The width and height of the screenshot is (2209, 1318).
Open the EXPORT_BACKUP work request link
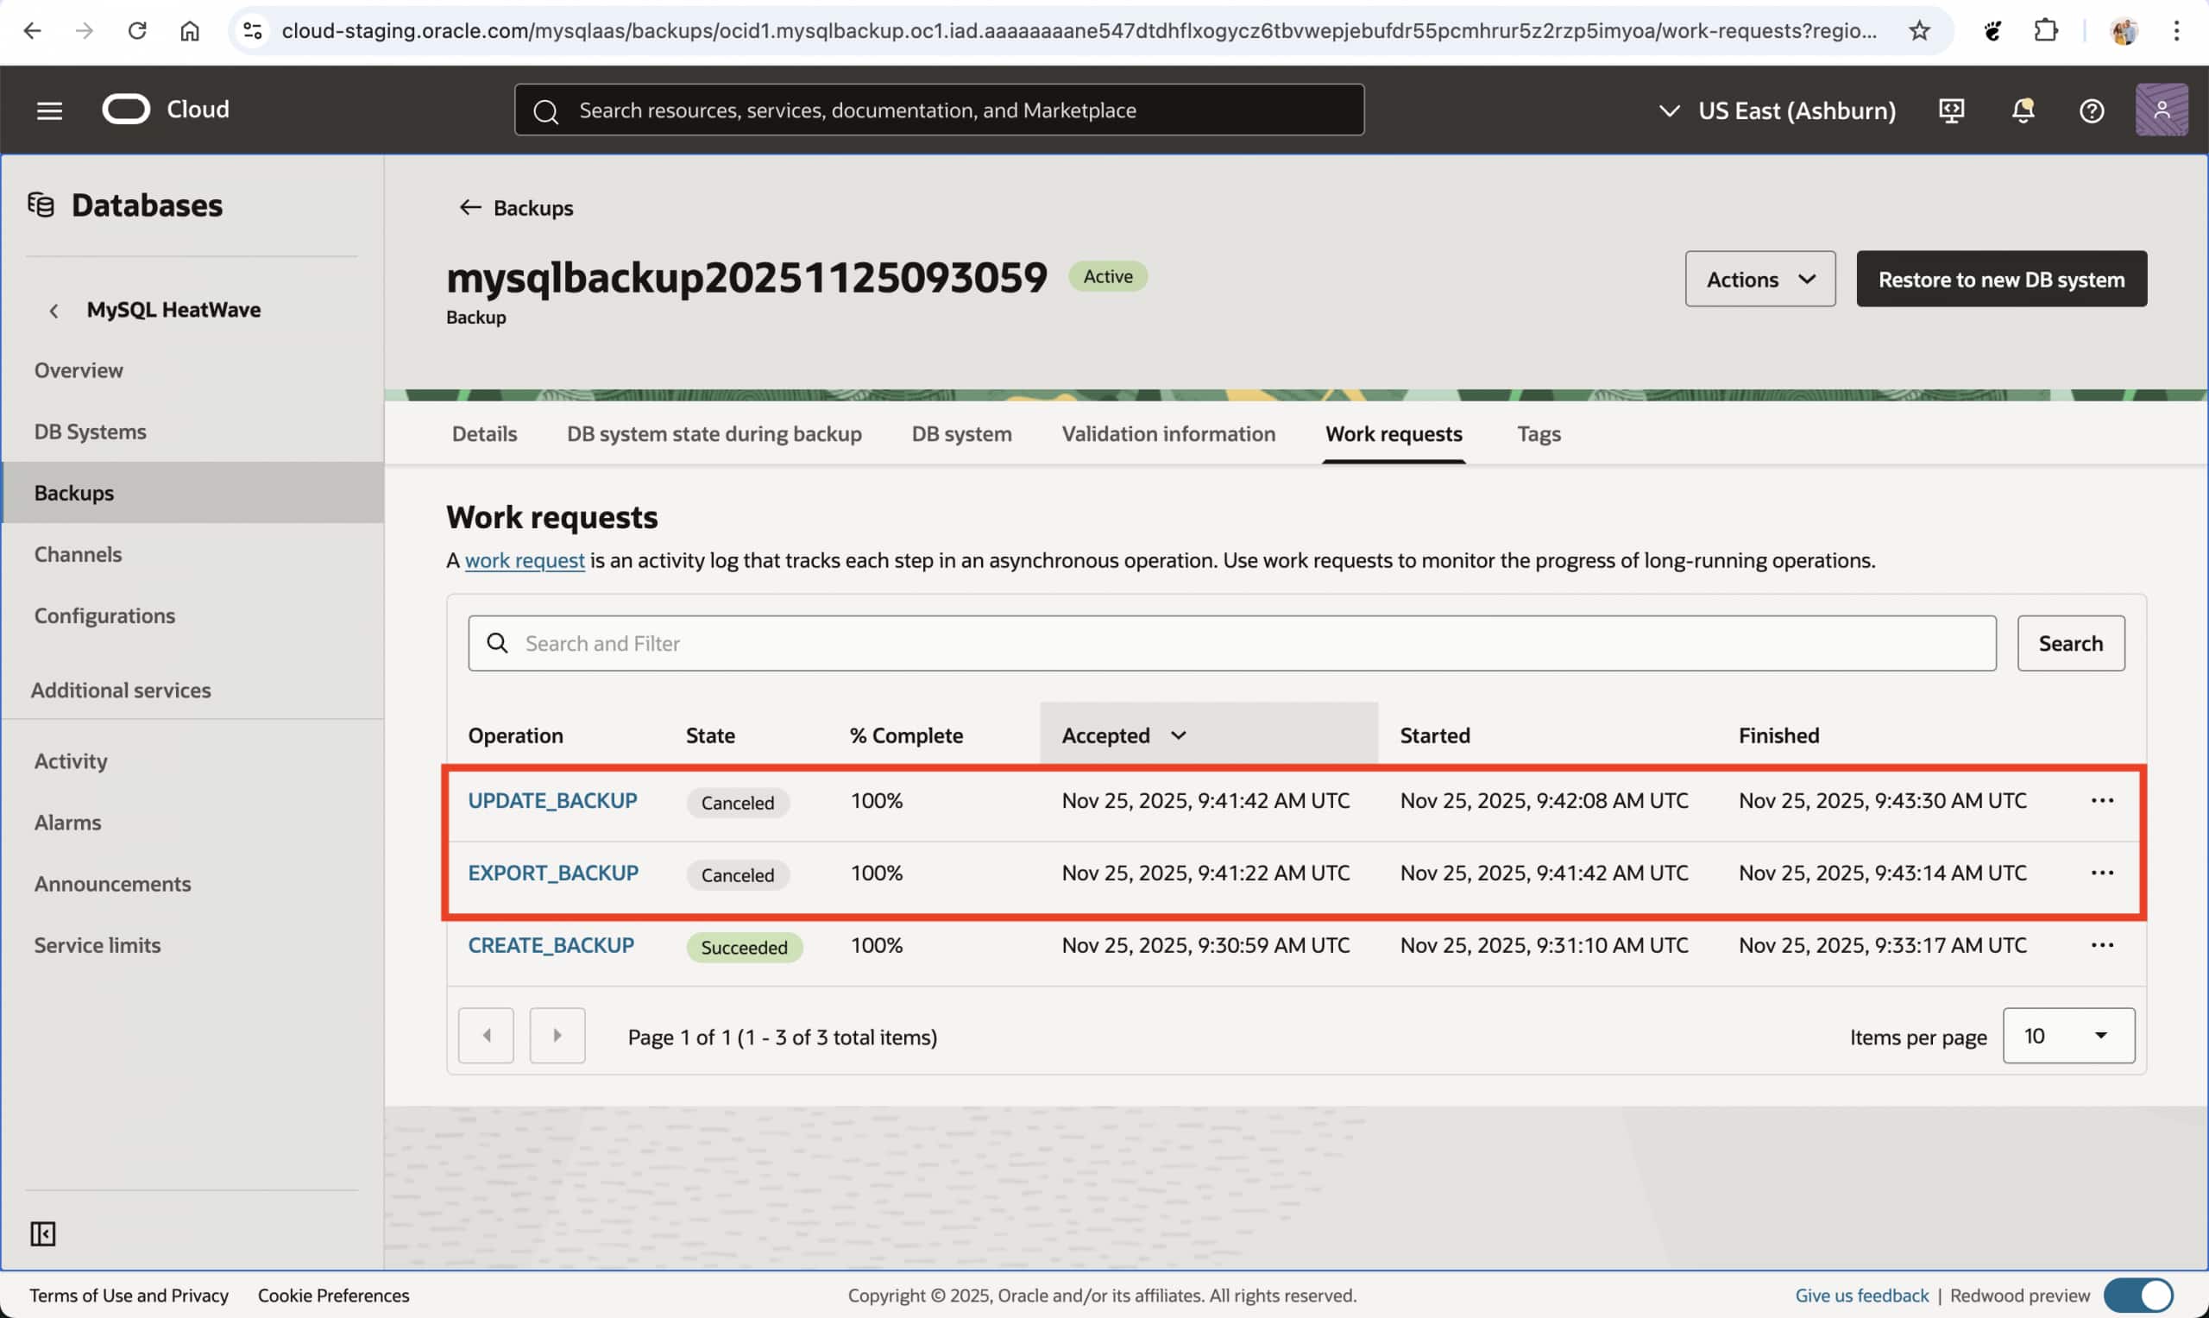click(x=552, y=873)
